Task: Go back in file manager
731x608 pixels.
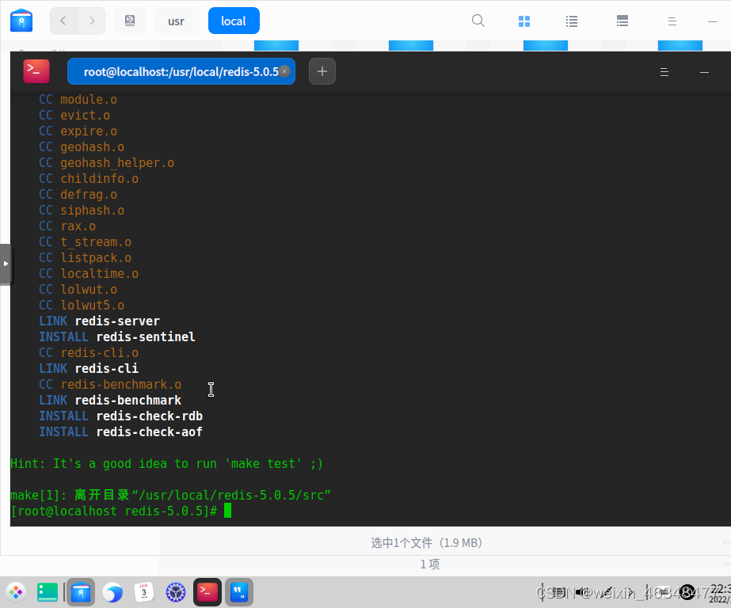Action: 63,21
